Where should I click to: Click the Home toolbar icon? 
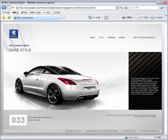(x=90, y=17)
